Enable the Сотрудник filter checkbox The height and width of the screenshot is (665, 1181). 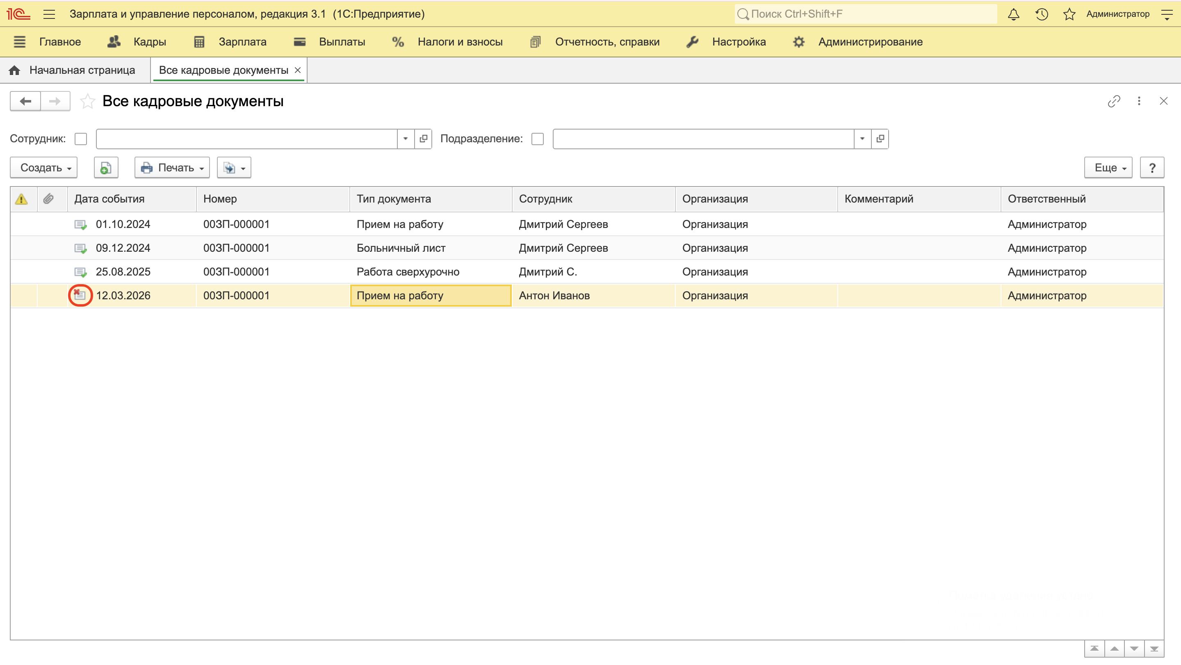click(x=81, y=139)
